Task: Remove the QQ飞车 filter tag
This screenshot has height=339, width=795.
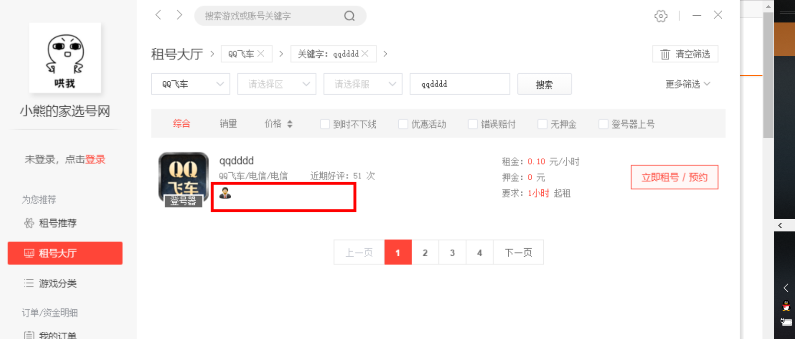Action: [x=261, y=54]
